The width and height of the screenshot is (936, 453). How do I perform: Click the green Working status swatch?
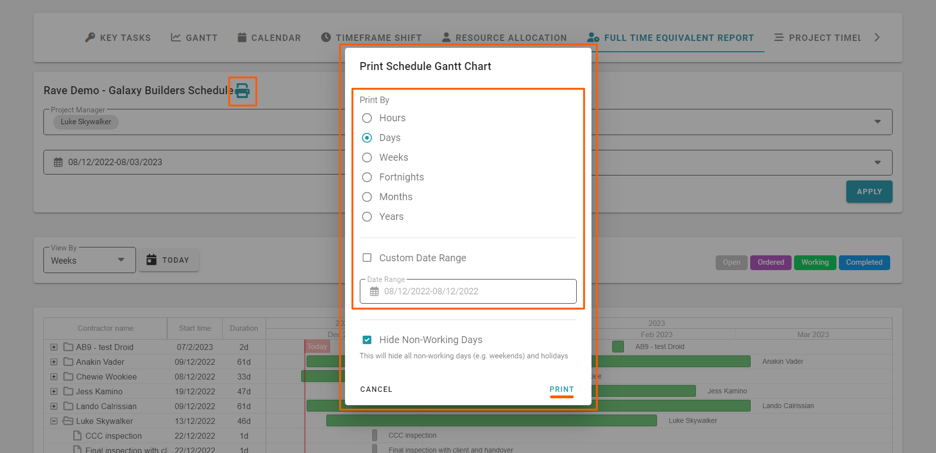pyautogui.click(x=815, y=262)
